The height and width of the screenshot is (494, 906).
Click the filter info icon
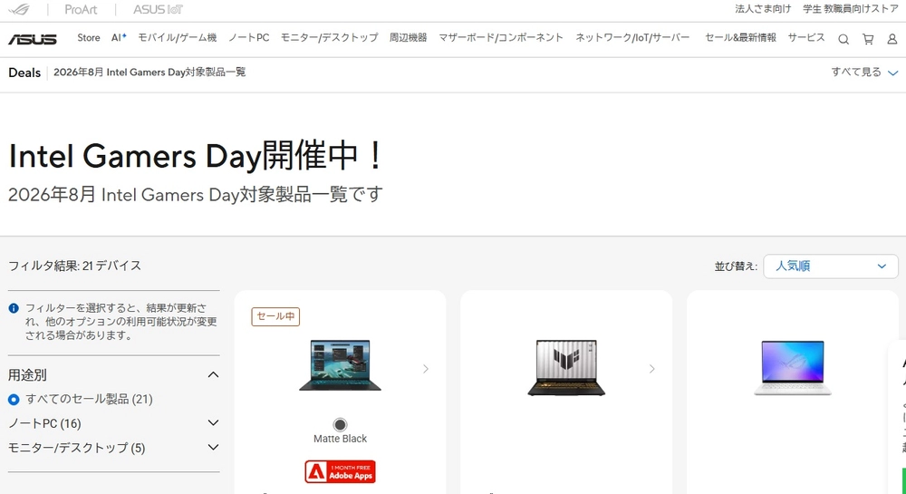pos(14,308)
